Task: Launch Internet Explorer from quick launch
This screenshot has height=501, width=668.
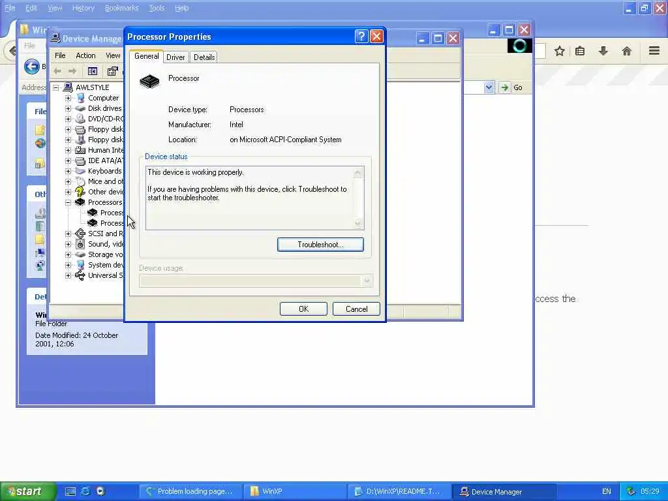Action: [85, 491]
